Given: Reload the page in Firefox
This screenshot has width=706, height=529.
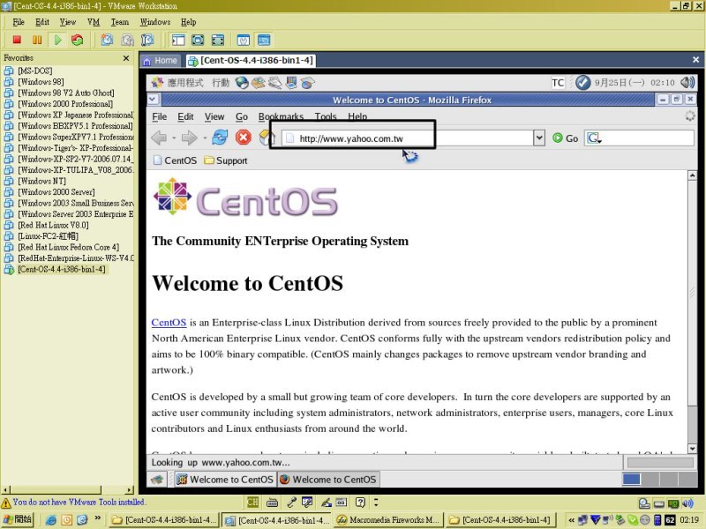Looking at the screenshot, I should pyautogui.click(x=219, y=138).
